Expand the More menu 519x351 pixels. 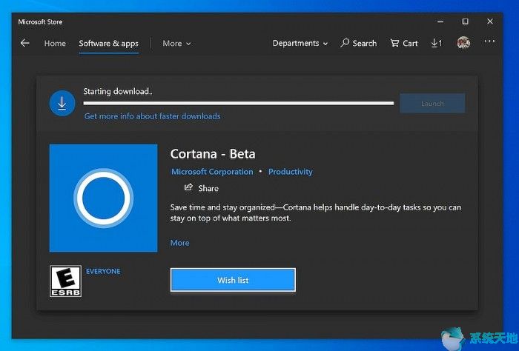[x=176, y=43]
